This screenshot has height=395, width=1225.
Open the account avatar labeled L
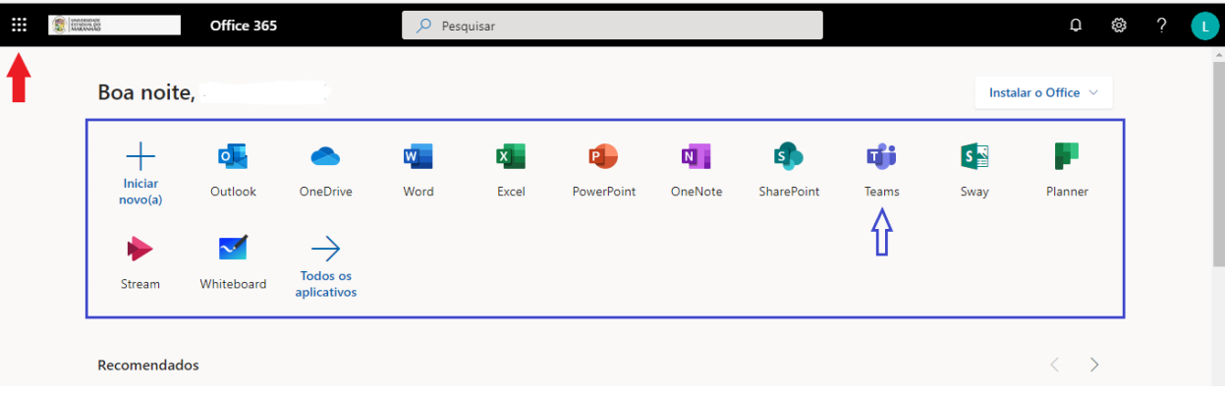pos(1204,26)
